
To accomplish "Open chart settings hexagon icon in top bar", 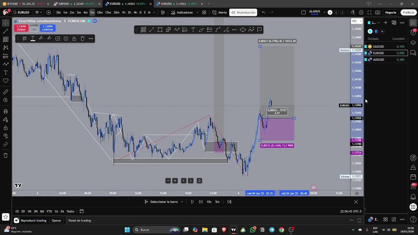I will click(x=361, y=12).
